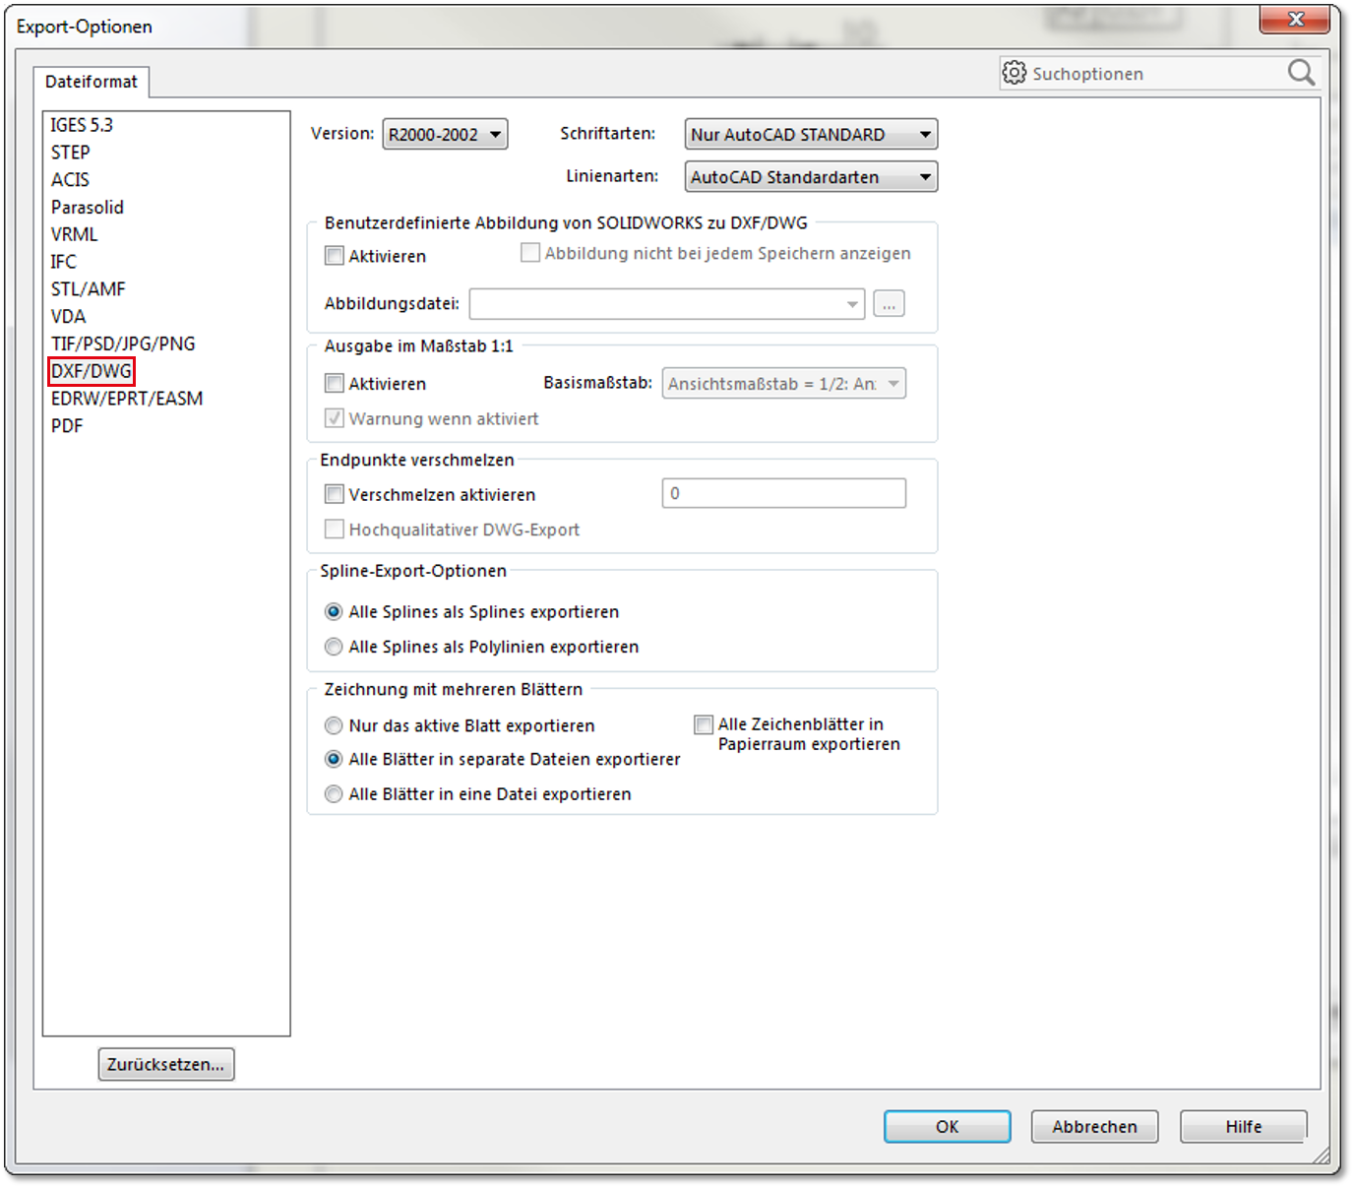Click the Endpunkte verschmelzen value field
Screen dimensions: 1354x1188
(x=783, y=493)
